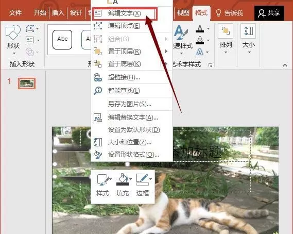Choose 大小和位置(Z)... in context menu
Image resolution: width=293 pixels, height=234 pixels.
coord(131,142)
